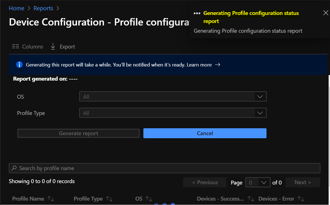Click the search magnifier icon

14,168
